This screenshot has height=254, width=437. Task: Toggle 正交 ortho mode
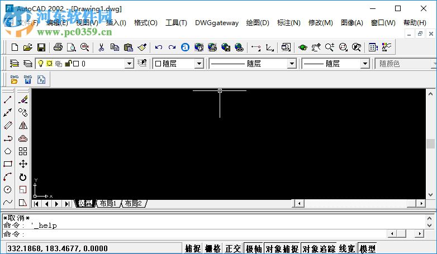(x=233, y=248)
